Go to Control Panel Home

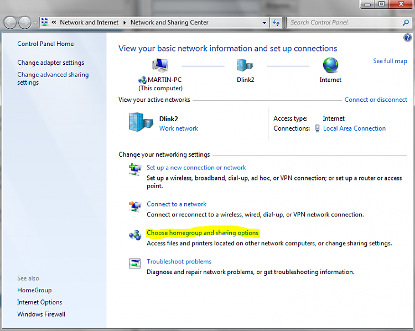(x=45, y=44)
